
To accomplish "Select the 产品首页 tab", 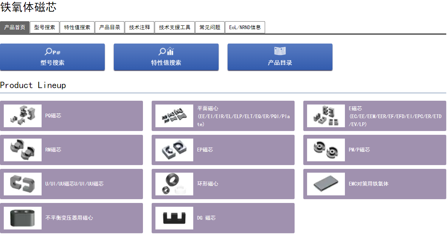I will coord(15,27).
